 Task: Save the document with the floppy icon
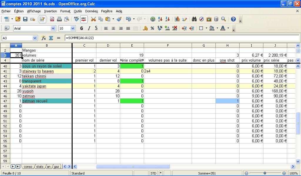coord(25,19)
